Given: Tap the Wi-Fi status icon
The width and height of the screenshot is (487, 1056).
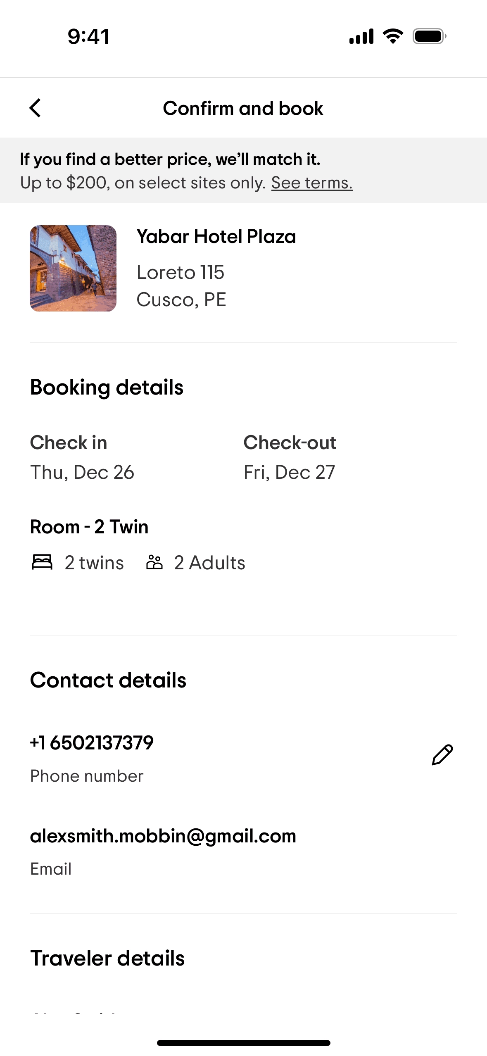Looking at the screenshot, I should click(393, 36).
